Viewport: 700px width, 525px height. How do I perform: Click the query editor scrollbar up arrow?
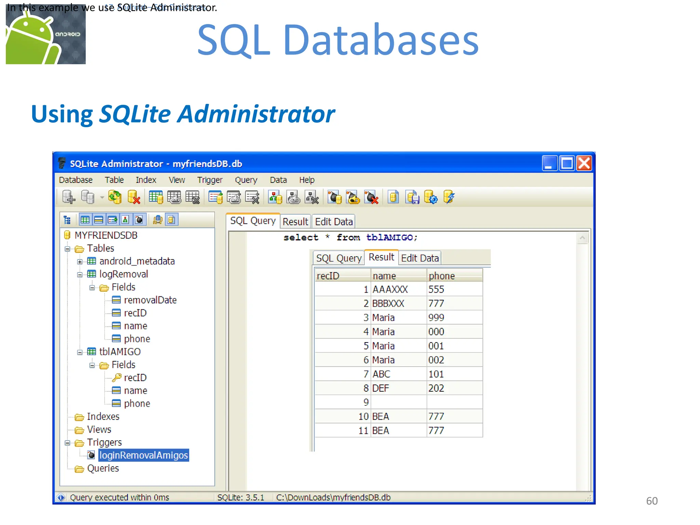[583, 238]
